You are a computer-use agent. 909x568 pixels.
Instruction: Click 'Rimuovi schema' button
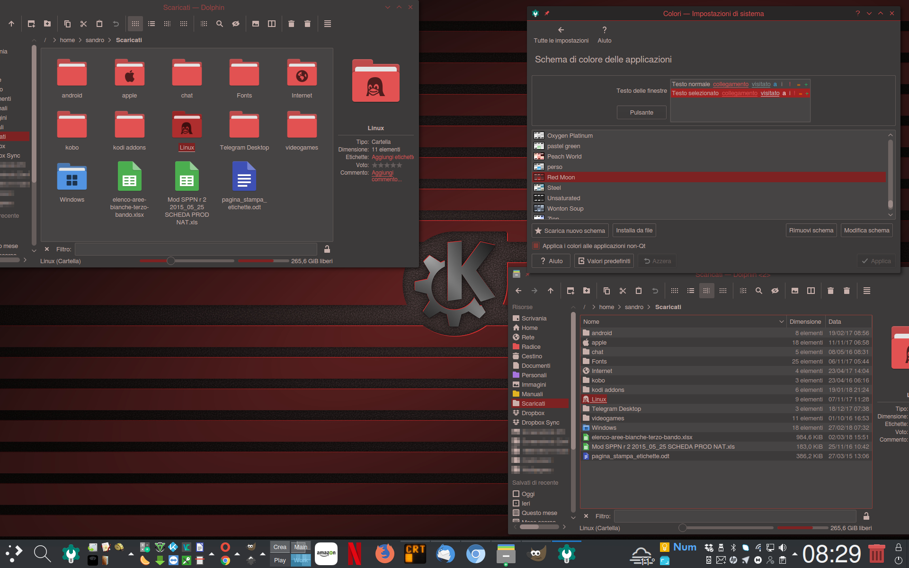point(811,231)
